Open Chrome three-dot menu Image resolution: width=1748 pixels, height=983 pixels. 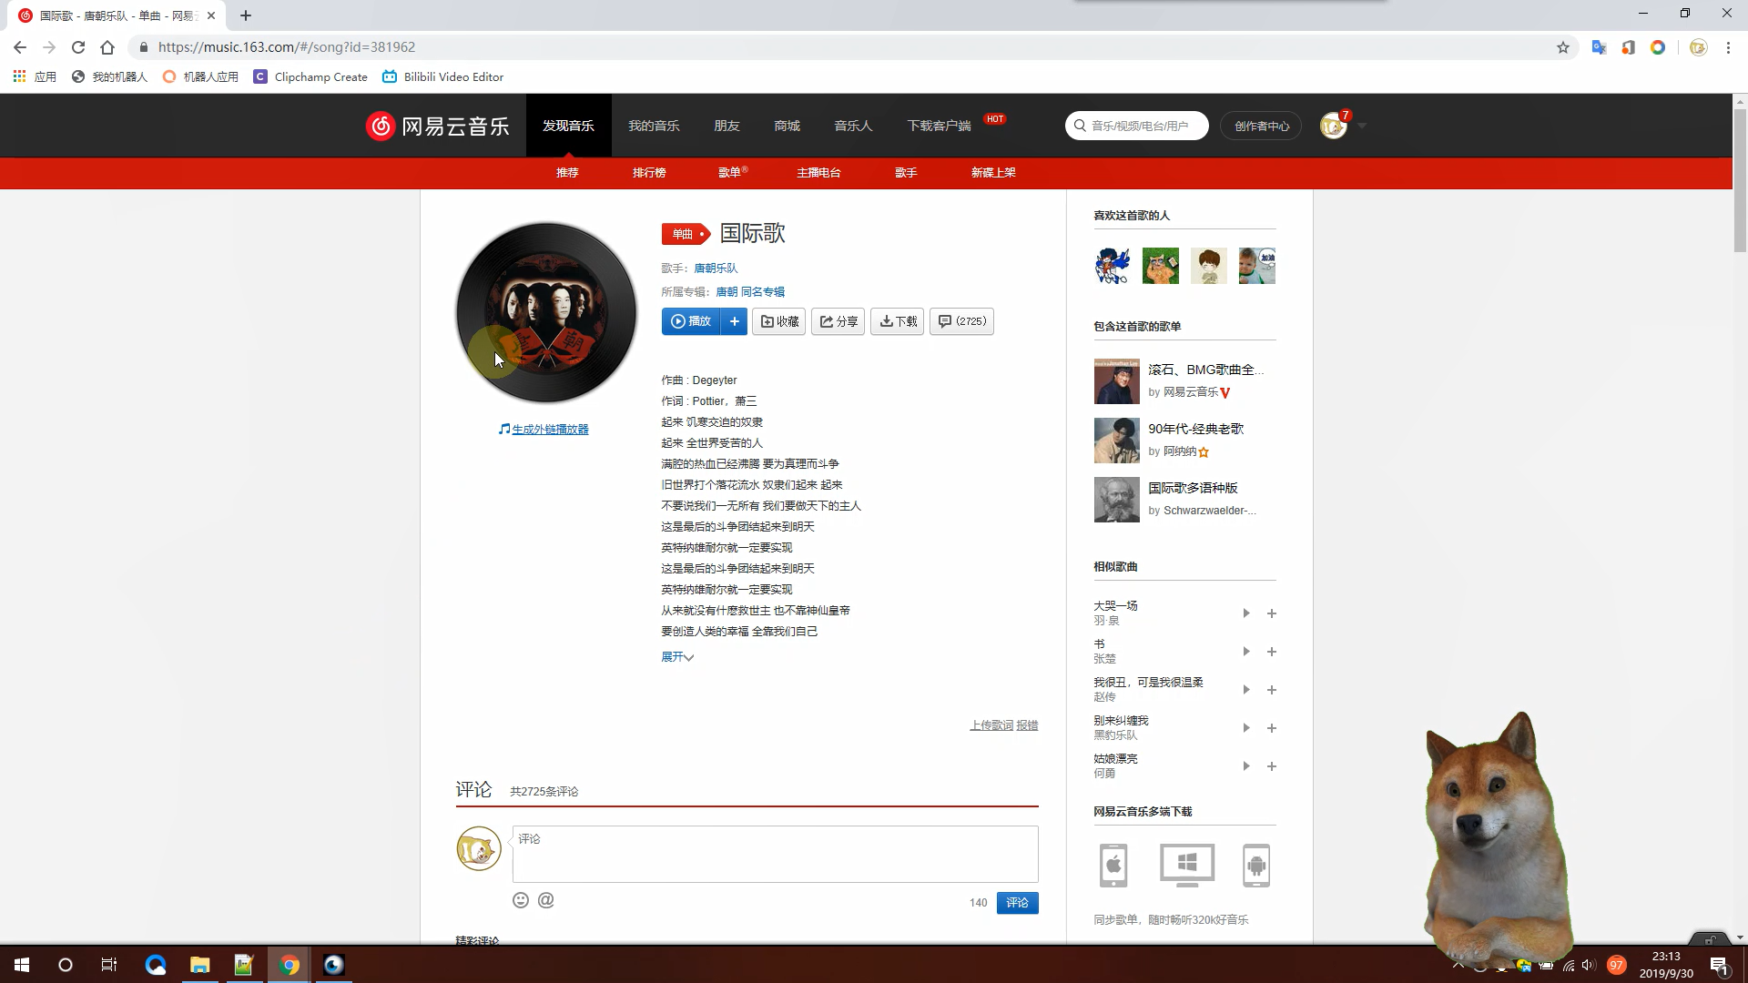(x=1728, y=47)
